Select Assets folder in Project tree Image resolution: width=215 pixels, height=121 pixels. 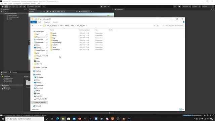click(6, 85)
